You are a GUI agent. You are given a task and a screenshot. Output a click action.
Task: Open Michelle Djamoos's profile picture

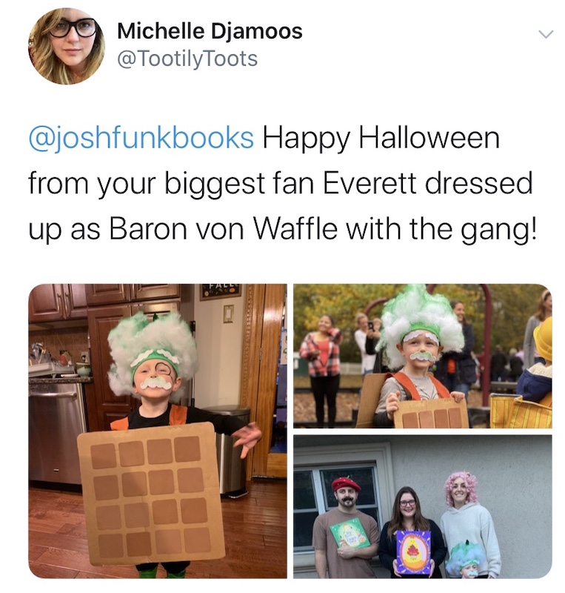(66, 46)
